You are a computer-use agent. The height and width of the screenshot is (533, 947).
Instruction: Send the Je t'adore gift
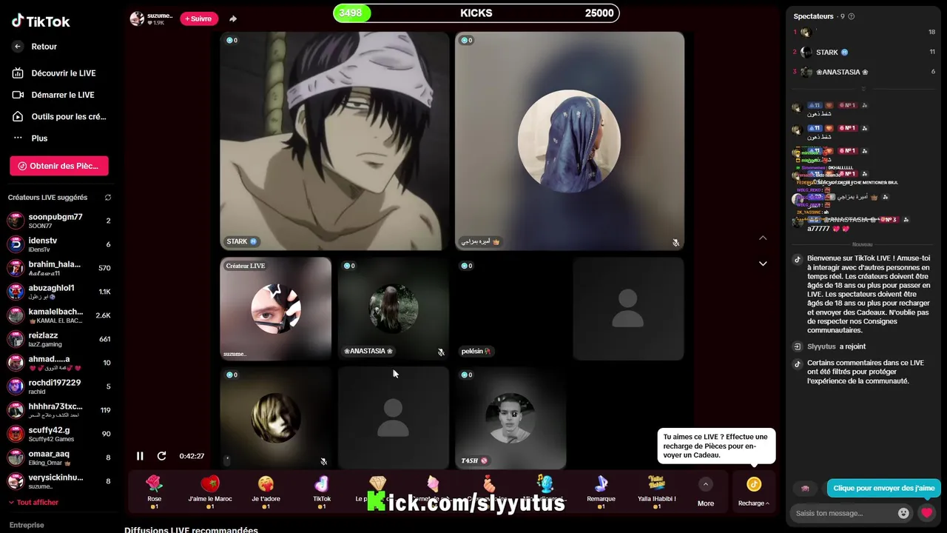point(266,492)
